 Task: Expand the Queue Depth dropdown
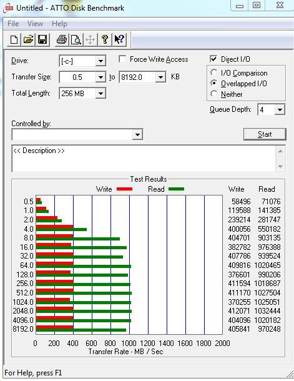coord(280,109)
